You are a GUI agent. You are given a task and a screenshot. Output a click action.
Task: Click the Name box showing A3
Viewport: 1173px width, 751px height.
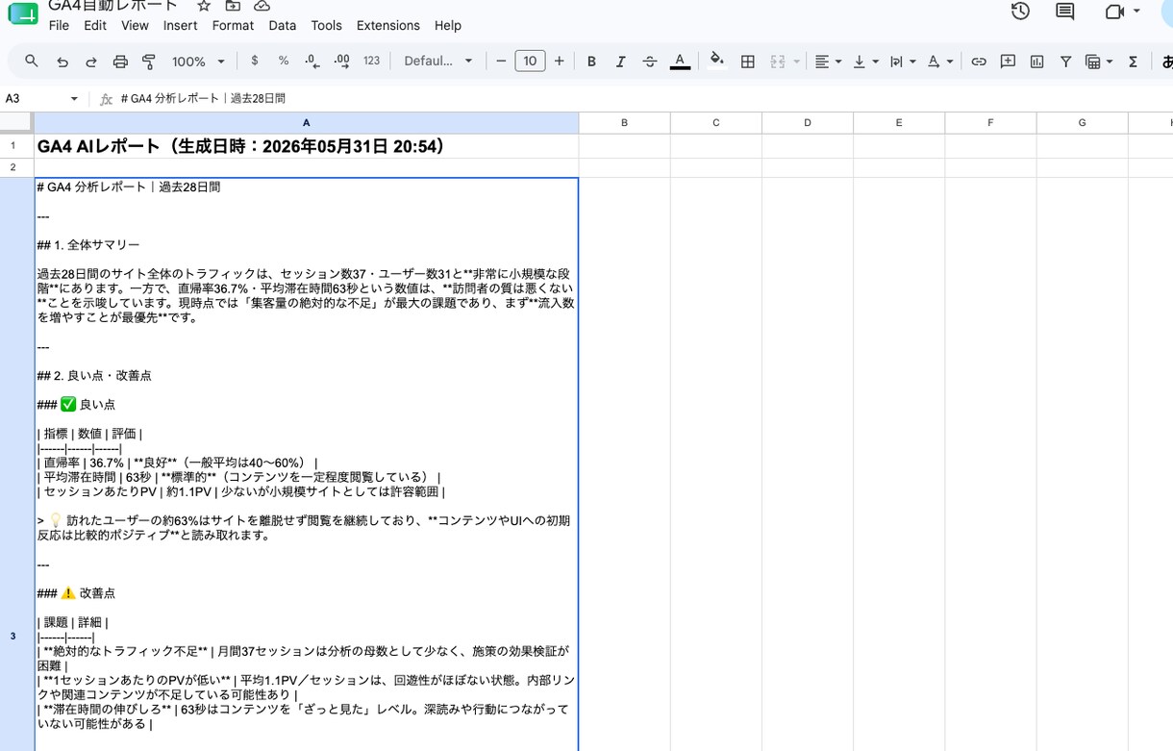click(x=35, y=98)
